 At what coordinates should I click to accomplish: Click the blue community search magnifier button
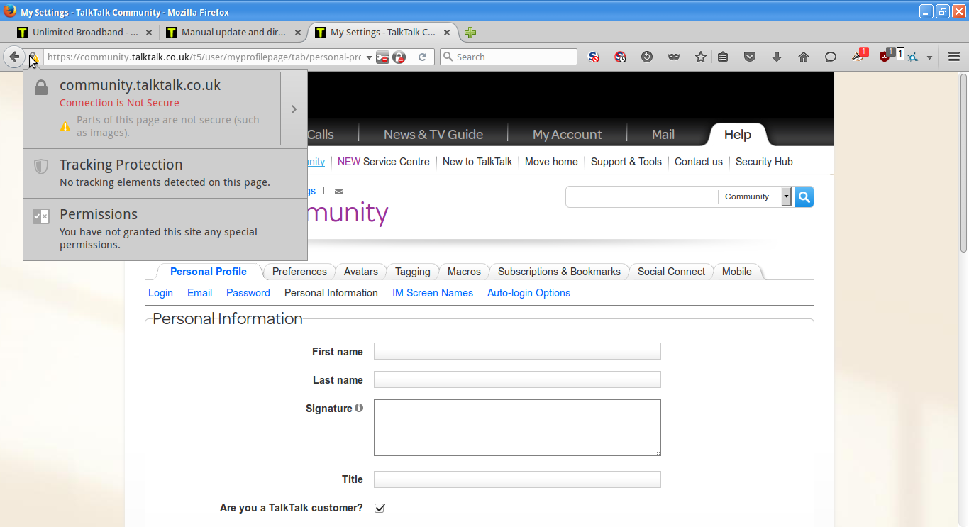click(804, 197)
